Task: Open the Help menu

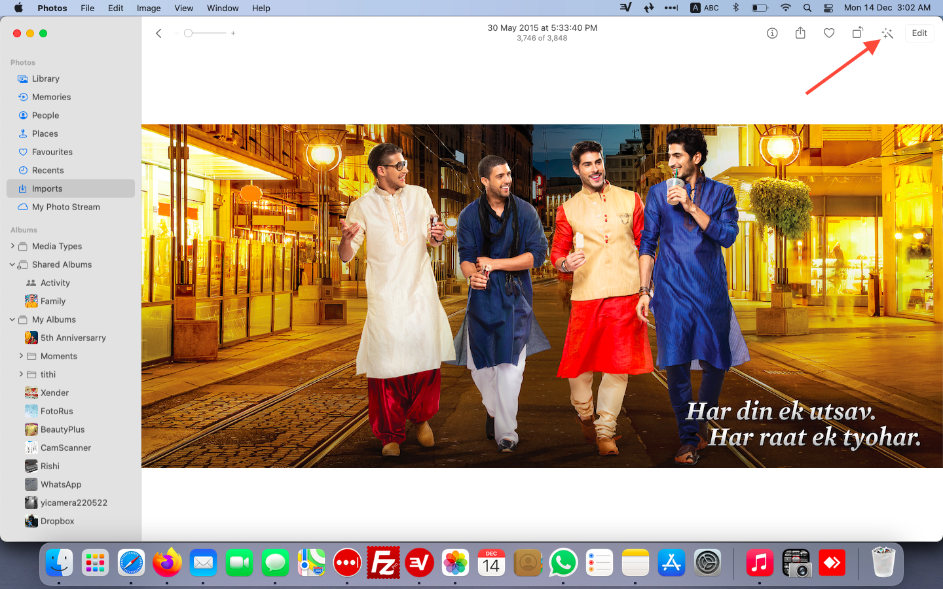Action: (261, 8)
